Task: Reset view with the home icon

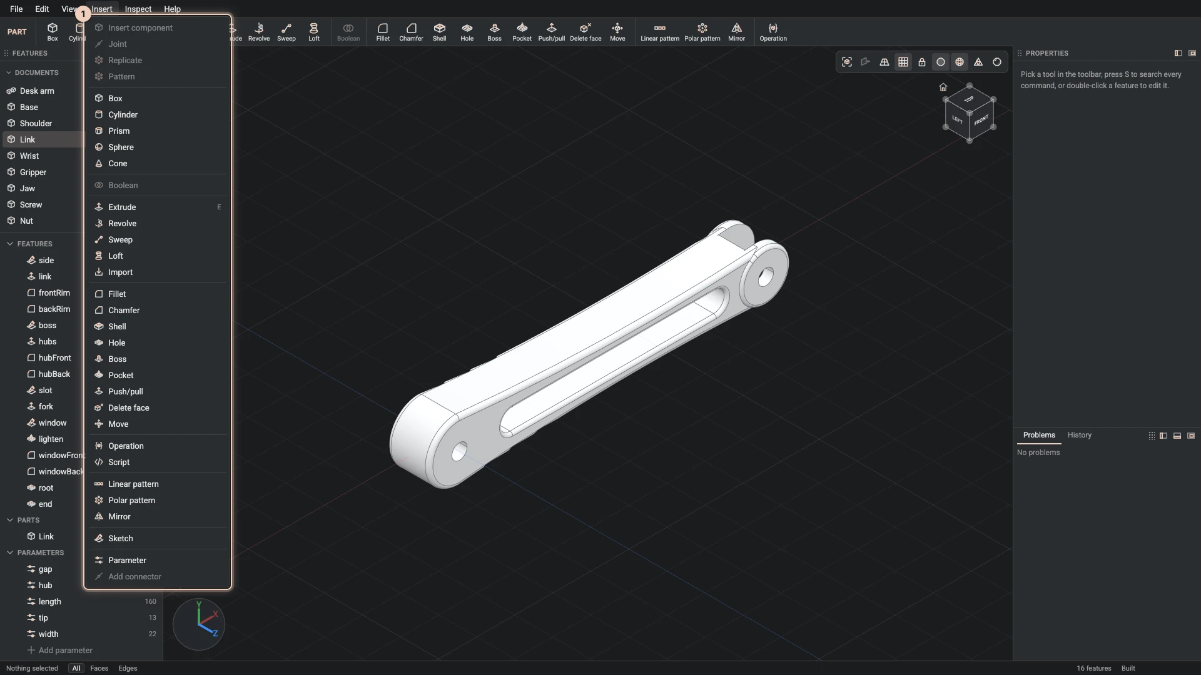Action: pos(943,87)
